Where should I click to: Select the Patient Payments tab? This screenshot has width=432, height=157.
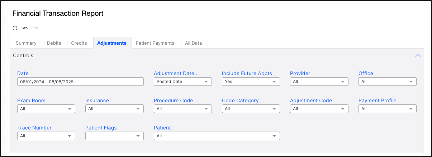(155, 43)
